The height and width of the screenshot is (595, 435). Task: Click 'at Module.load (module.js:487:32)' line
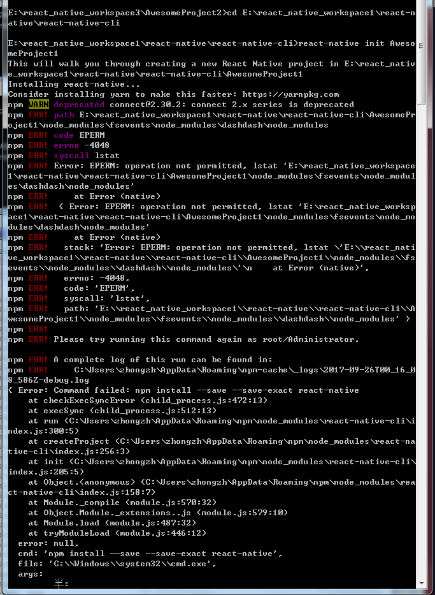tap(112, 523)
